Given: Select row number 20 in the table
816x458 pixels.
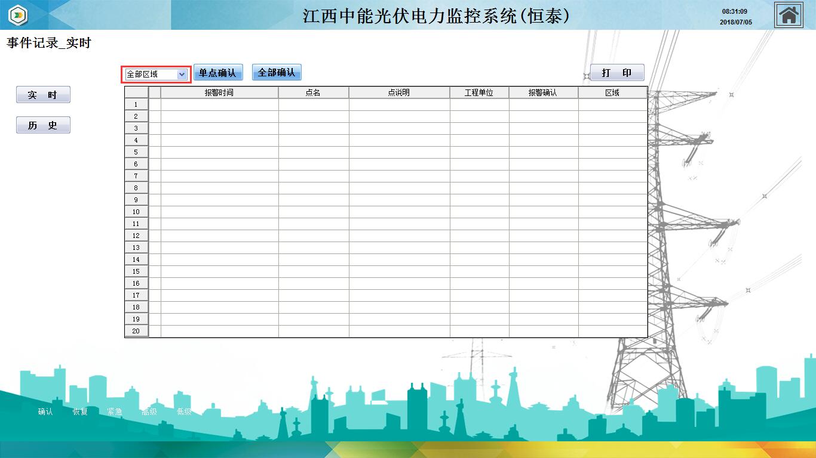Looking at the screenshot, I should (x=136, y=331).
